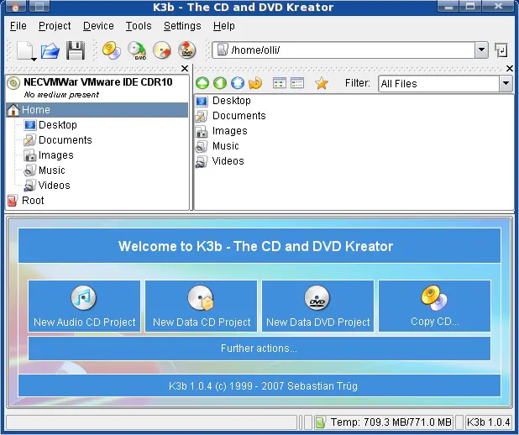
Task: Click the go-to-location button beside the path field
Action: 501,50
